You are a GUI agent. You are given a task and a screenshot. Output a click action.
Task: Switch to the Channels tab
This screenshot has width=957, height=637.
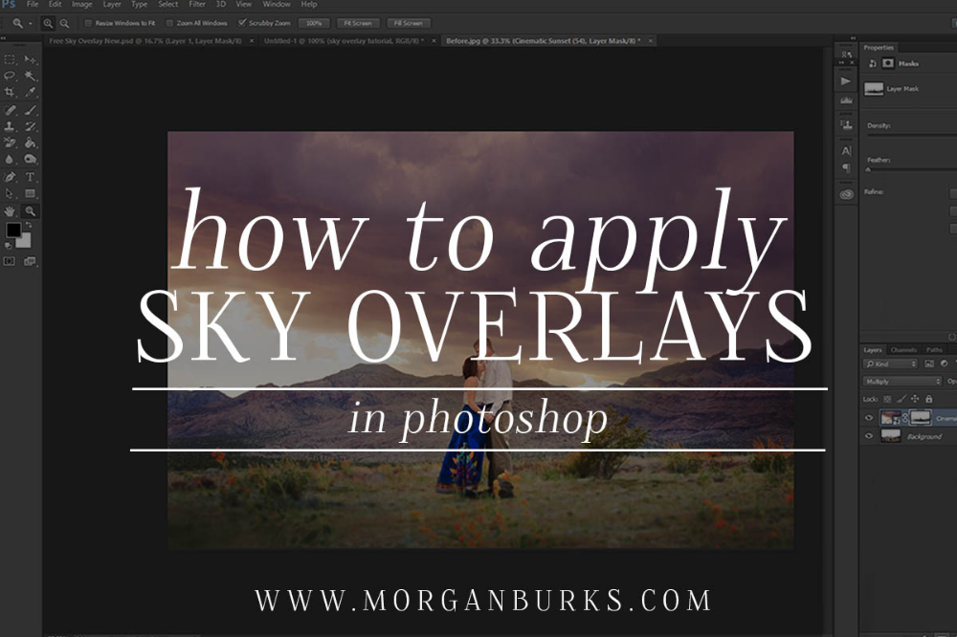pyautogui.click(x=903, y=350)
